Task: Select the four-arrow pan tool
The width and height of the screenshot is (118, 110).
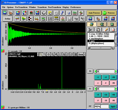Action: 48,54
